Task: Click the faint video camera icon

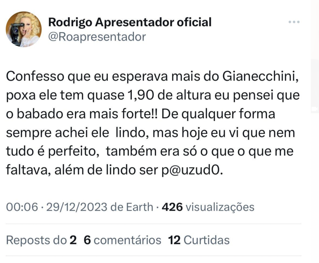Action: pyautogui.click(x=315, y=109)
